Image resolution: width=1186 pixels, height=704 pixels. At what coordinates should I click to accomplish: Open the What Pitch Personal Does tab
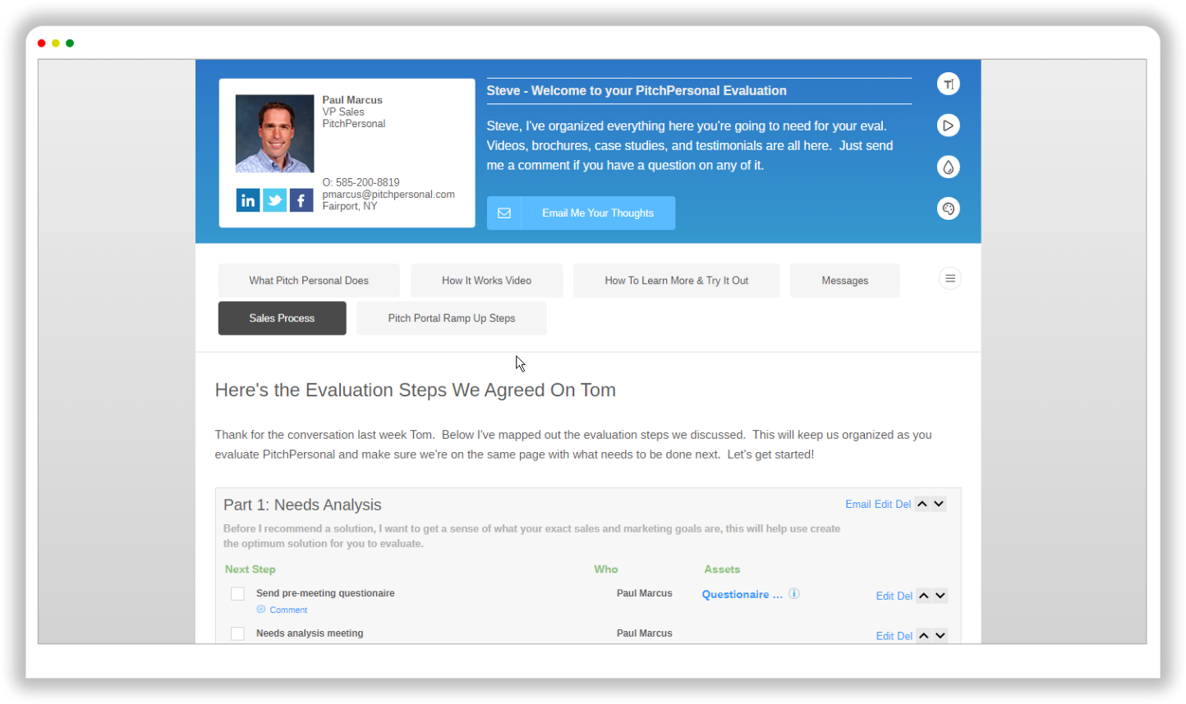[309, 281]
